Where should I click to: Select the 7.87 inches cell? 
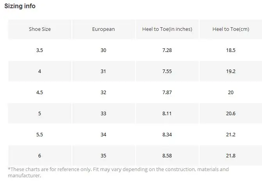coord(167,92)
